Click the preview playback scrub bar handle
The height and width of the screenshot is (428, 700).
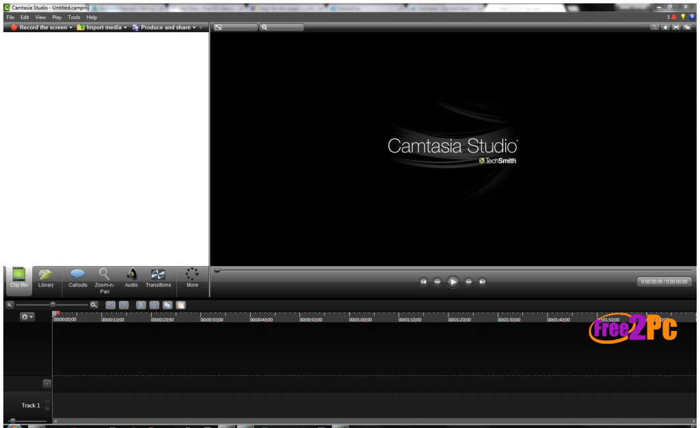coord(217,270)
